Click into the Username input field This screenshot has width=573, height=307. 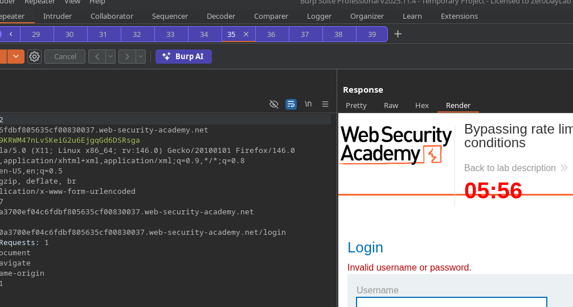451,302
